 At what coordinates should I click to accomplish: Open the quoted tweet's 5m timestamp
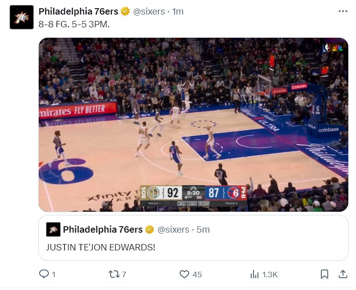click(x=203, y=229)
